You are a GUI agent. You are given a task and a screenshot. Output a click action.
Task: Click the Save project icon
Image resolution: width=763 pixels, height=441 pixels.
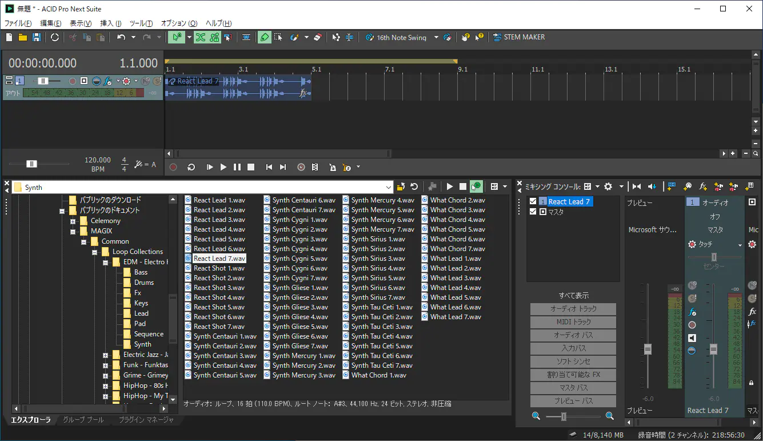pos(37,37)
